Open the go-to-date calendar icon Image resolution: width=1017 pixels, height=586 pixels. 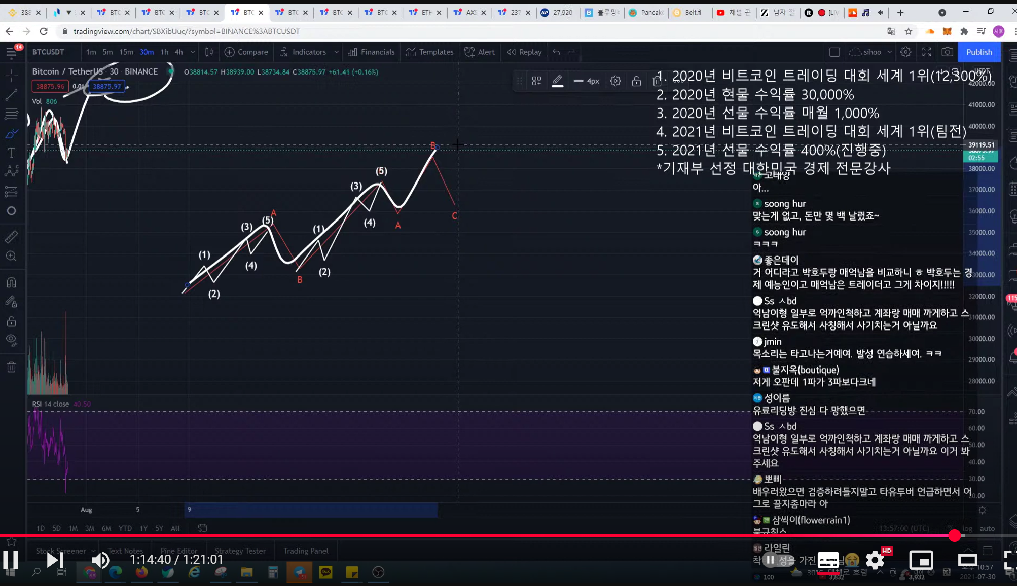pos(202,528)
